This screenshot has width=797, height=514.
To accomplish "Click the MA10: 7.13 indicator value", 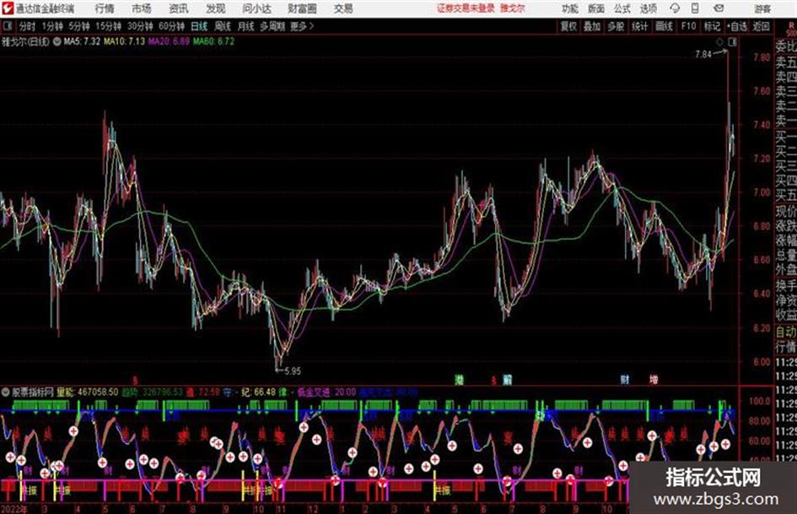I will (124, 41).
